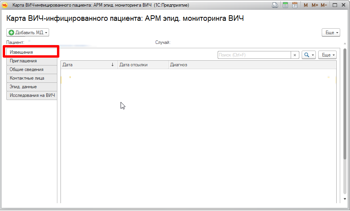350x211 pixels.
Task: Click the Диагноз column header
Action: [252, 65]
